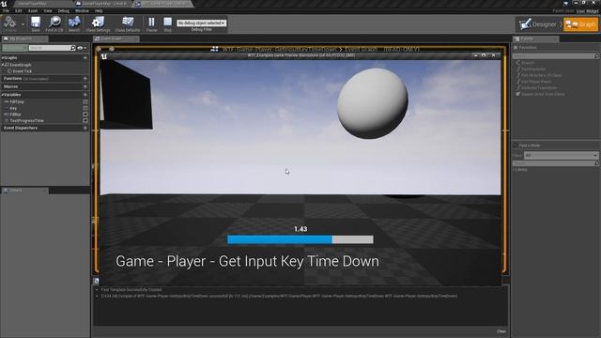The image size is (601, 338).
Task: Add a new function with the plus icon
Action: tap(85, 79)
